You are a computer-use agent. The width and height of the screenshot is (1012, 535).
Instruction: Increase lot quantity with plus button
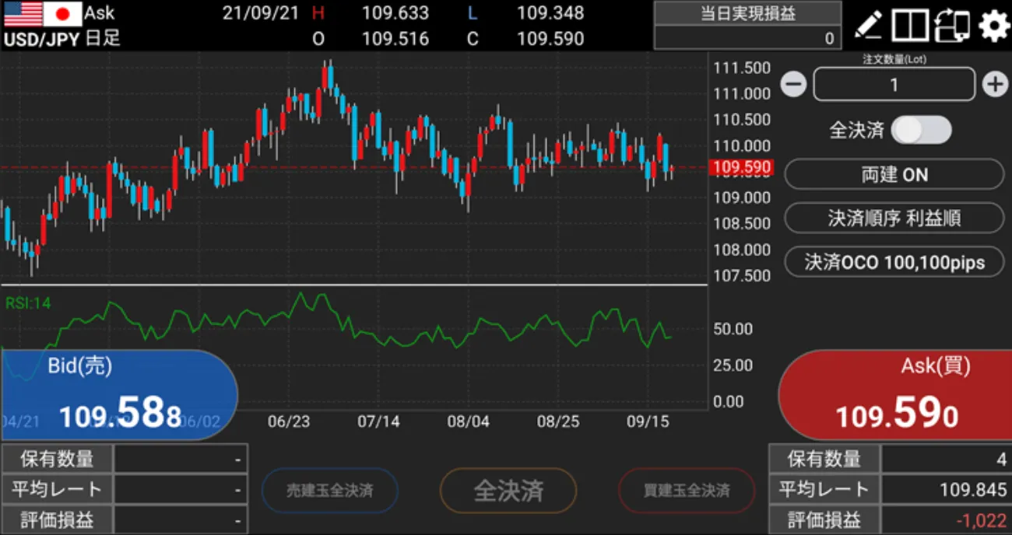(x=995, y=84)
